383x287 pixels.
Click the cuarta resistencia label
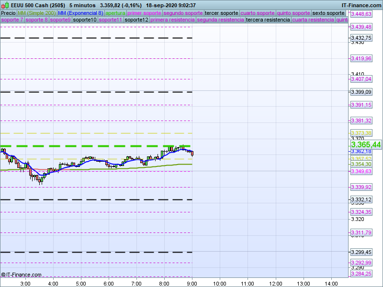[x=313, y=20]
